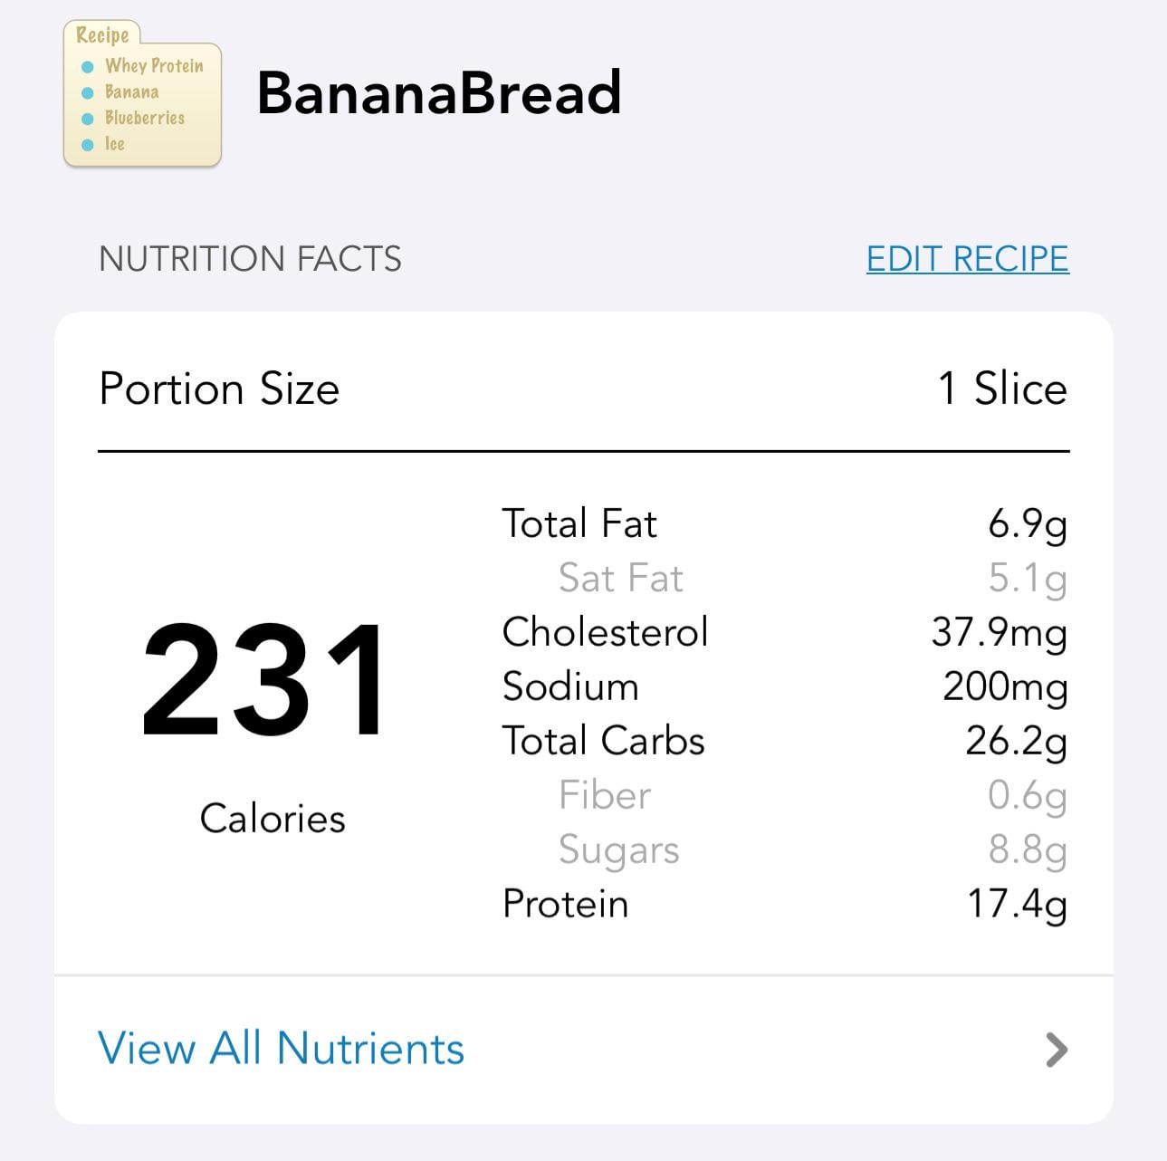This screenshot has height=1161, width=1167.
Task: Select the Sat Fat row
Action: click(784, 578)
